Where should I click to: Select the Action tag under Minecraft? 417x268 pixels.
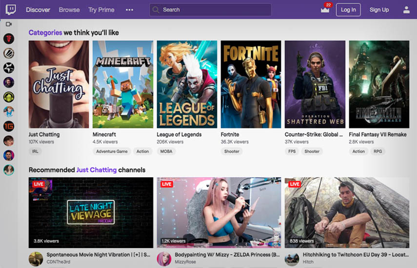click(142, 152)
